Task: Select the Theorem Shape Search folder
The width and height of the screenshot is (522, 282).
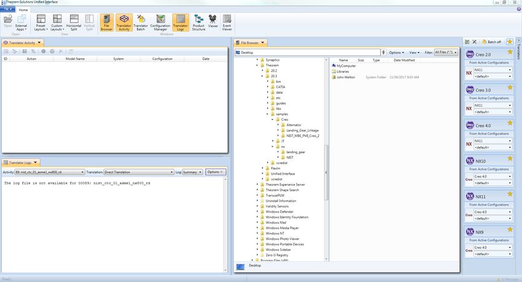Action: point(282,190)
